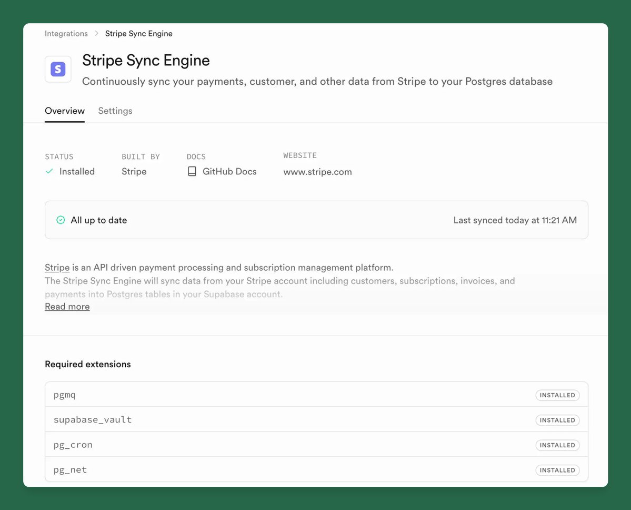The image size is (631, 510).
Task: Select the pgmq extension name
Action: click(64, 395)
